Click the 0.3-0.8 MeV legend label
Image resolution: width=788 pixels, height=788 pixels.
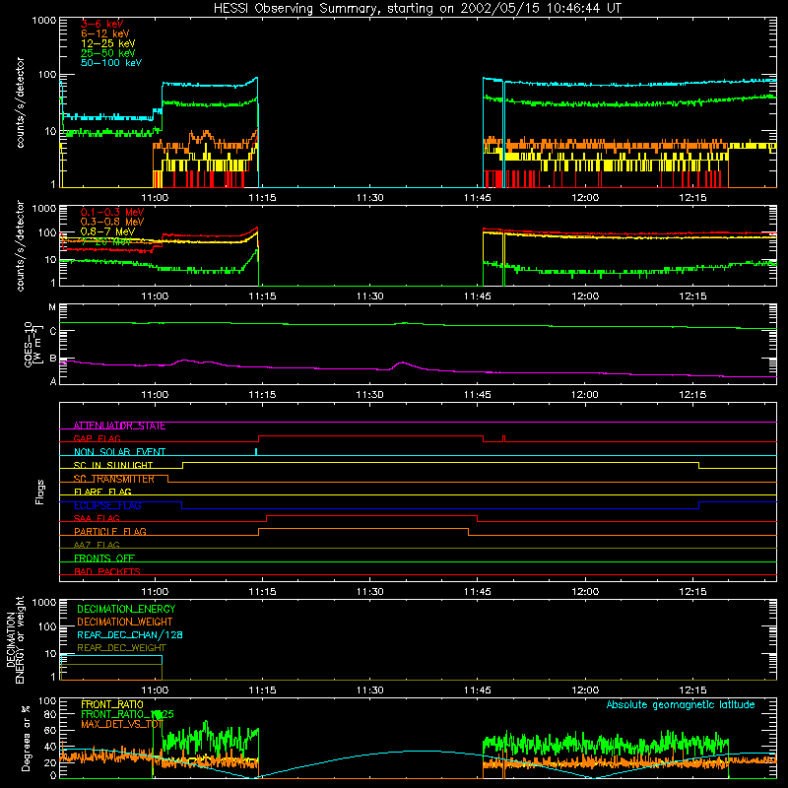[x=112, y=222]
